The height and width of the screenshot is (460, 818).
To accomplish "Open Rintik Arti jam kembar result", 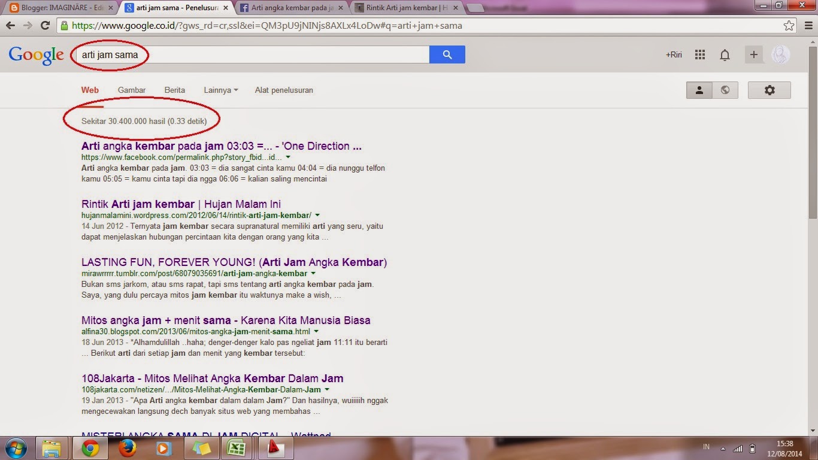I will [181, 204].
